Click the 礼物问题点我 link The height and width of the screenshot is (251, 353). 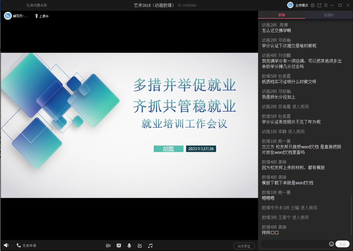(x=36, y=5)
